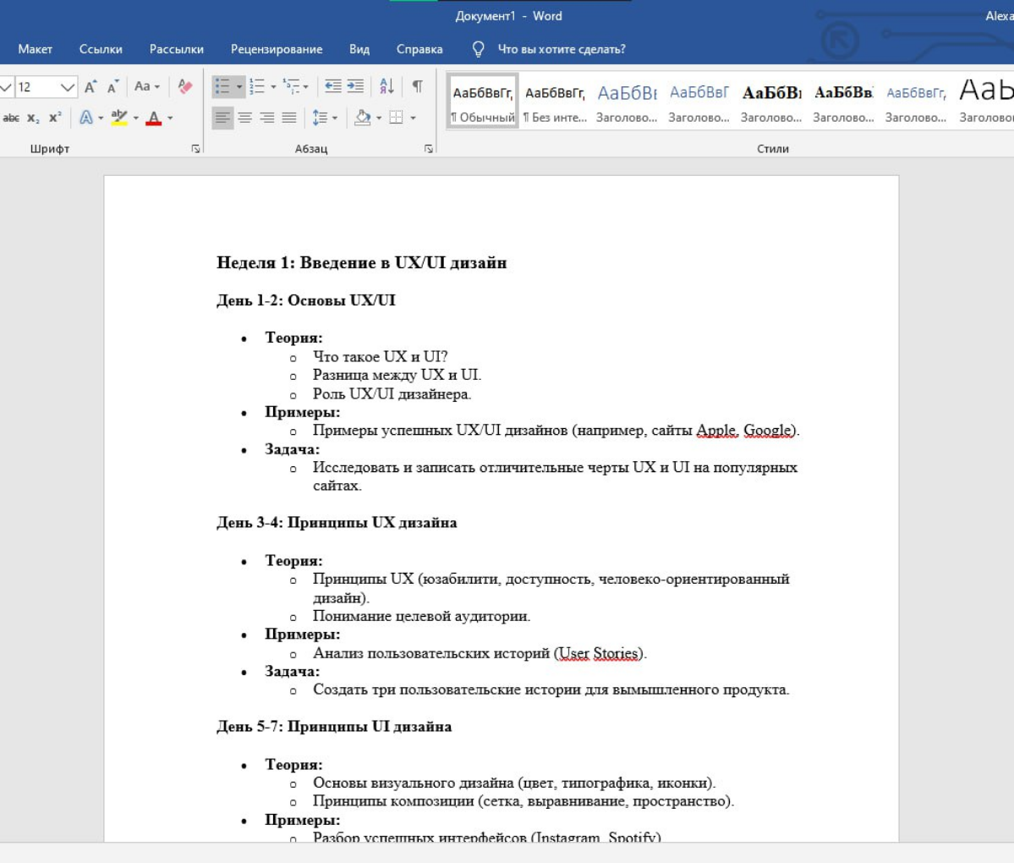1014x863 pixels.
Task: Click the subheading 'День 1-2: Основы UX/UI'
Action: [x=305, y=300]
